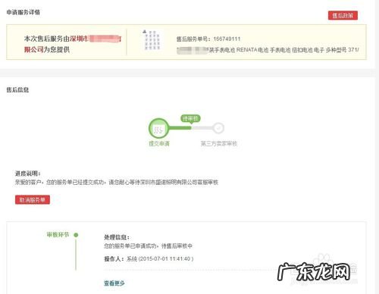The height and width of the screenshot is (294, 379).
Task: Click the 处理信息 label
Action: click(x=117, y=237)
